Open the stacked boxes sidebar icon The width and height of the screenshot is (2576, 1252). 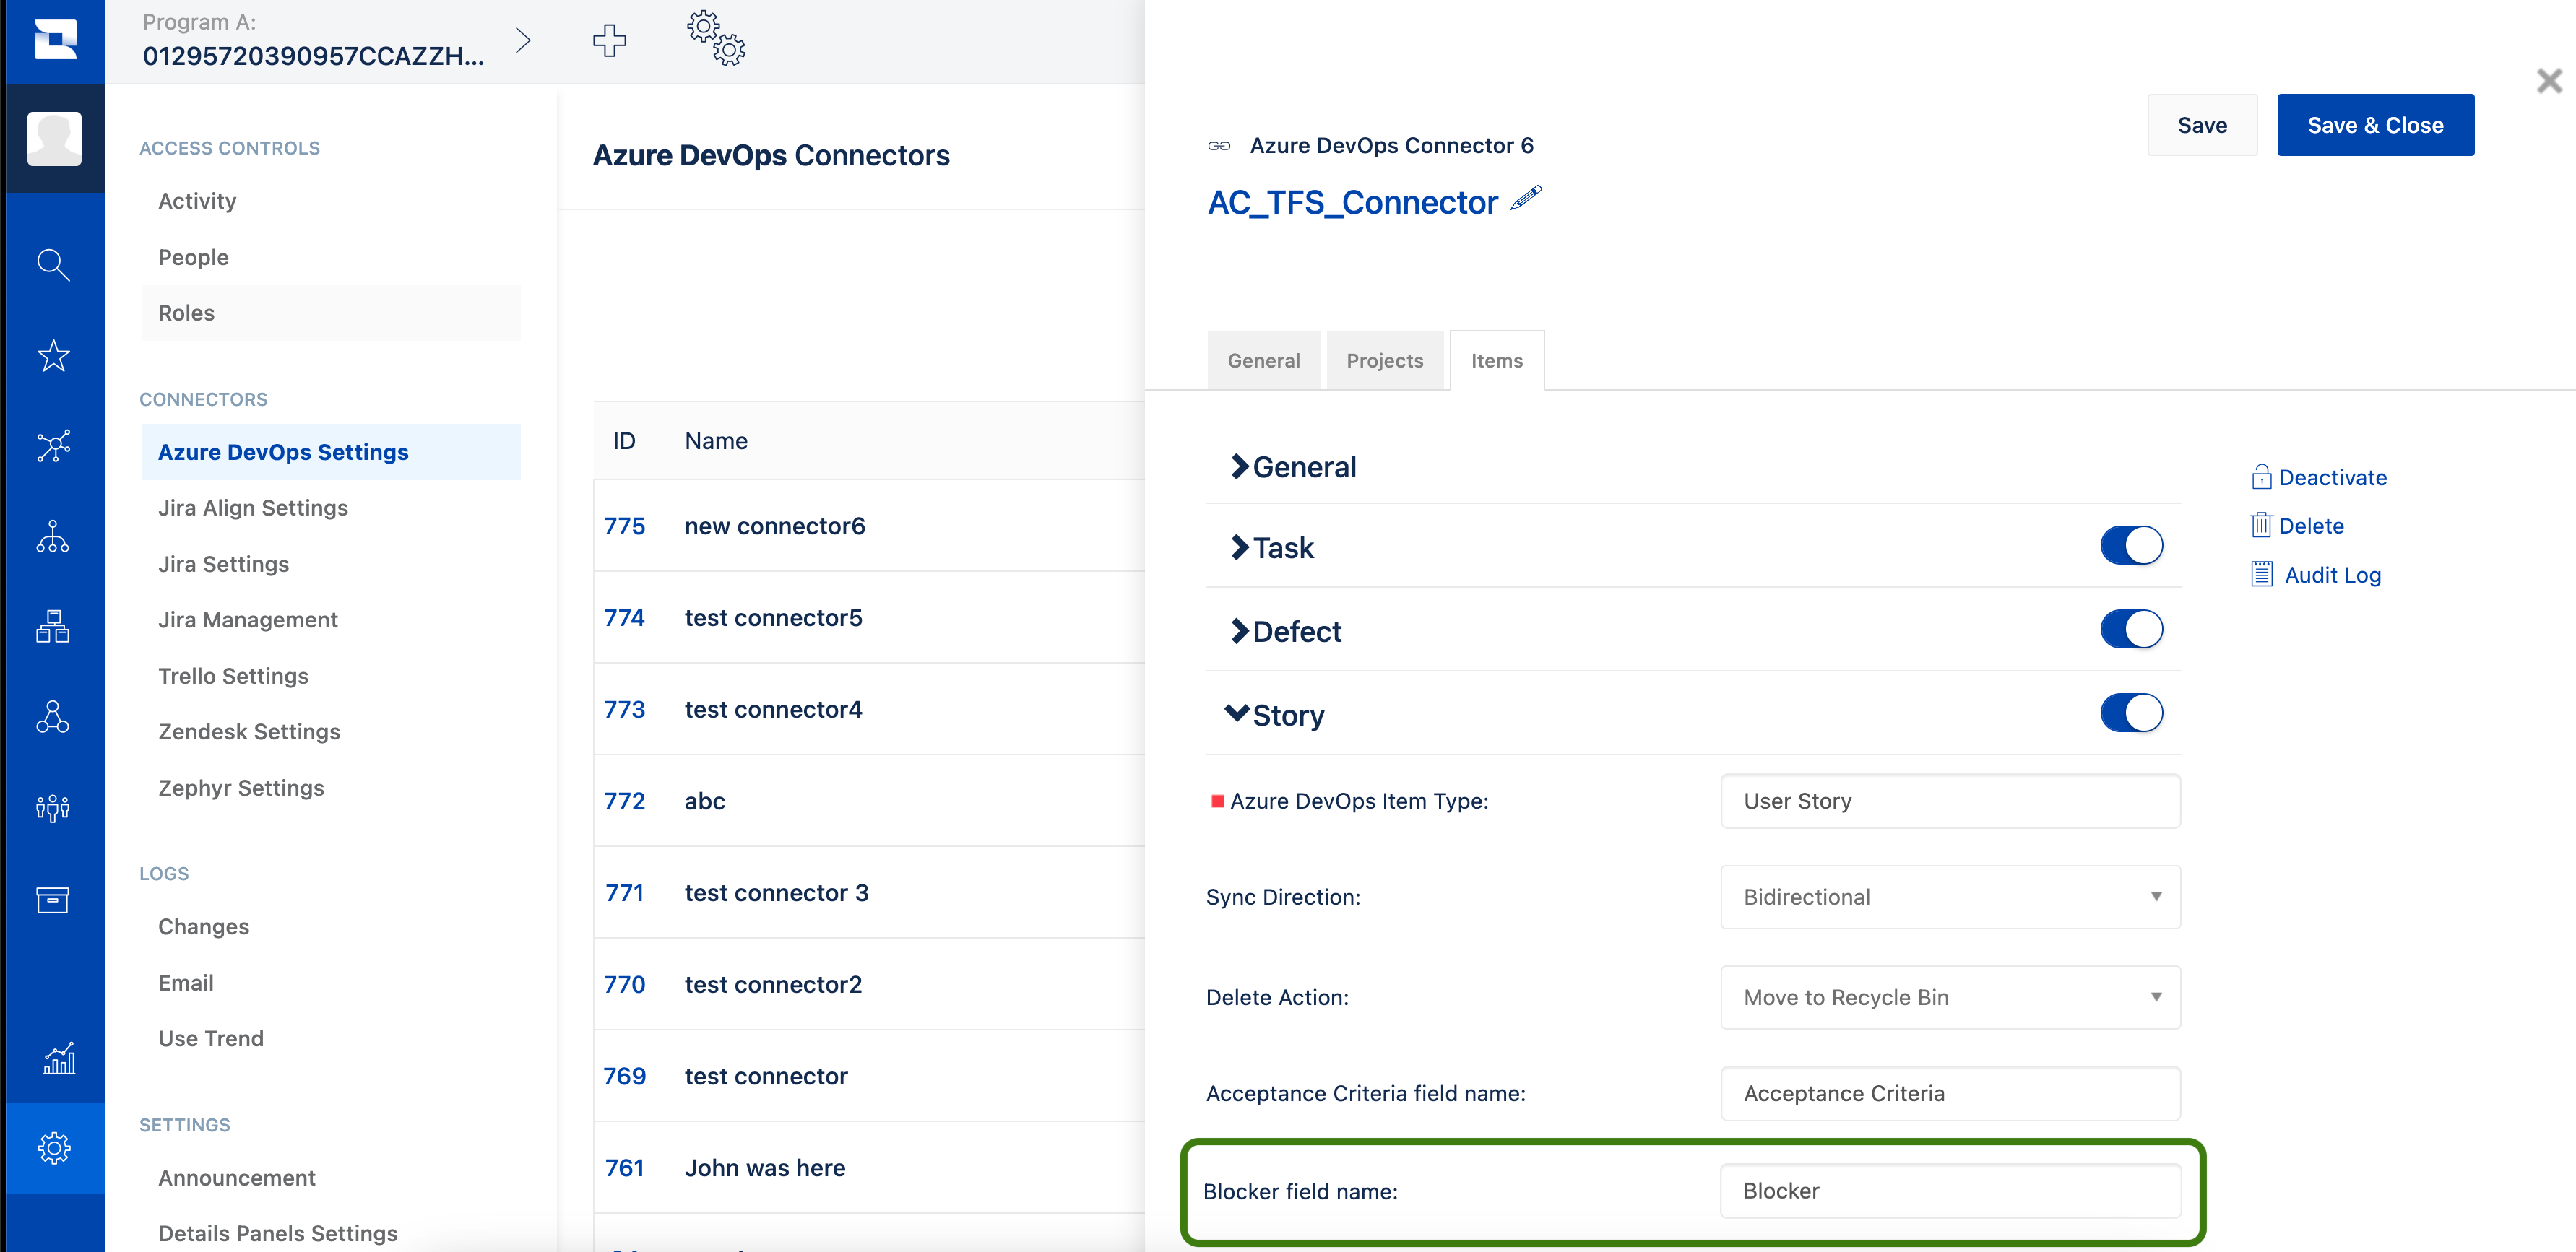coord(53,627)
